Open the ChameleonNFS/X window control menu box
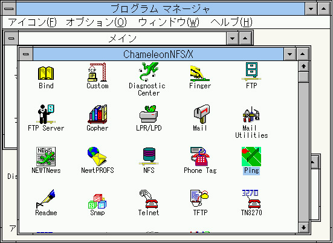This screenshot has width=333, height=243. point(26,54)
